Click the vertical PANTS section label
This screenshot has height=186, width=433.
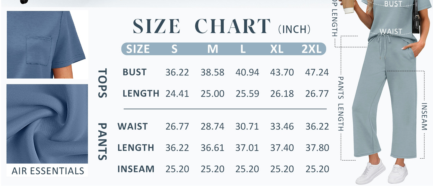pos(102,142)
